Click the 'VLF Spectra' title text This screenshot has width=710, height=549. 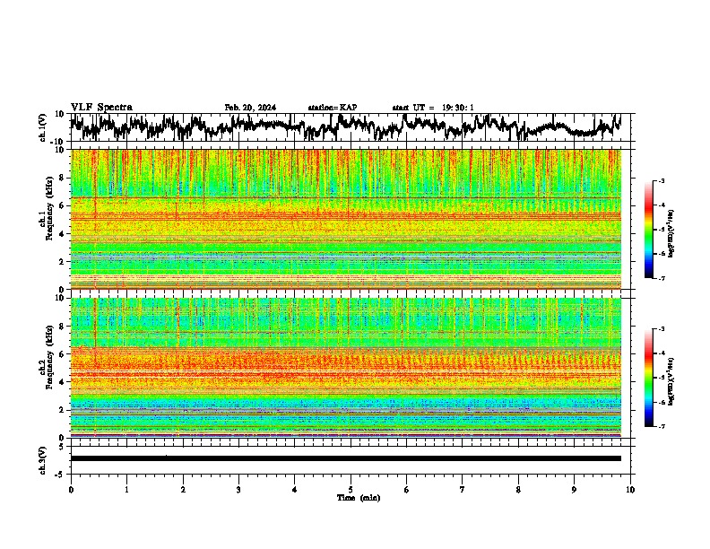[x=101, y=108]
